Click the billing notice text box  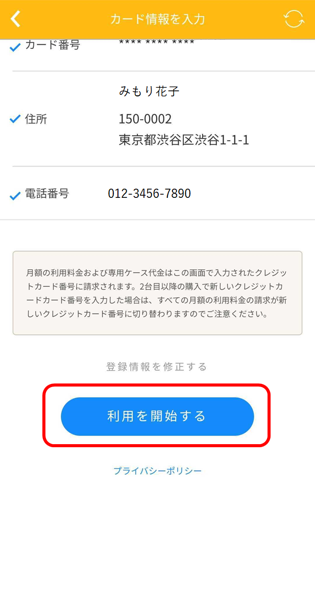click(157, 293)
